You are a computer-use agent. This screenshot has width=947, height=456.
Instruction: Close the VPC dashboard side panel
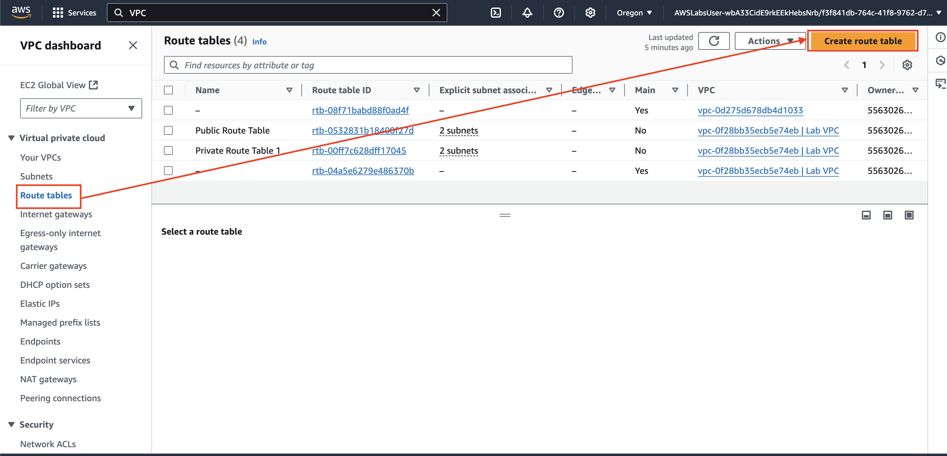(133, 45)
